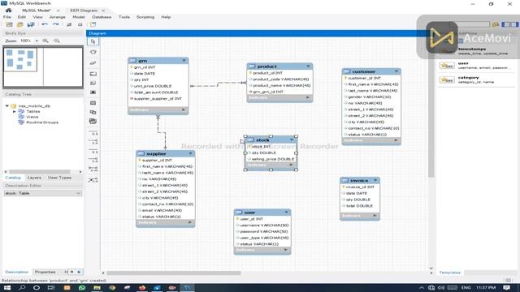Collapse the supplier table header arrow
Viewport: 520px width, 292px height.
coord(190,153)
